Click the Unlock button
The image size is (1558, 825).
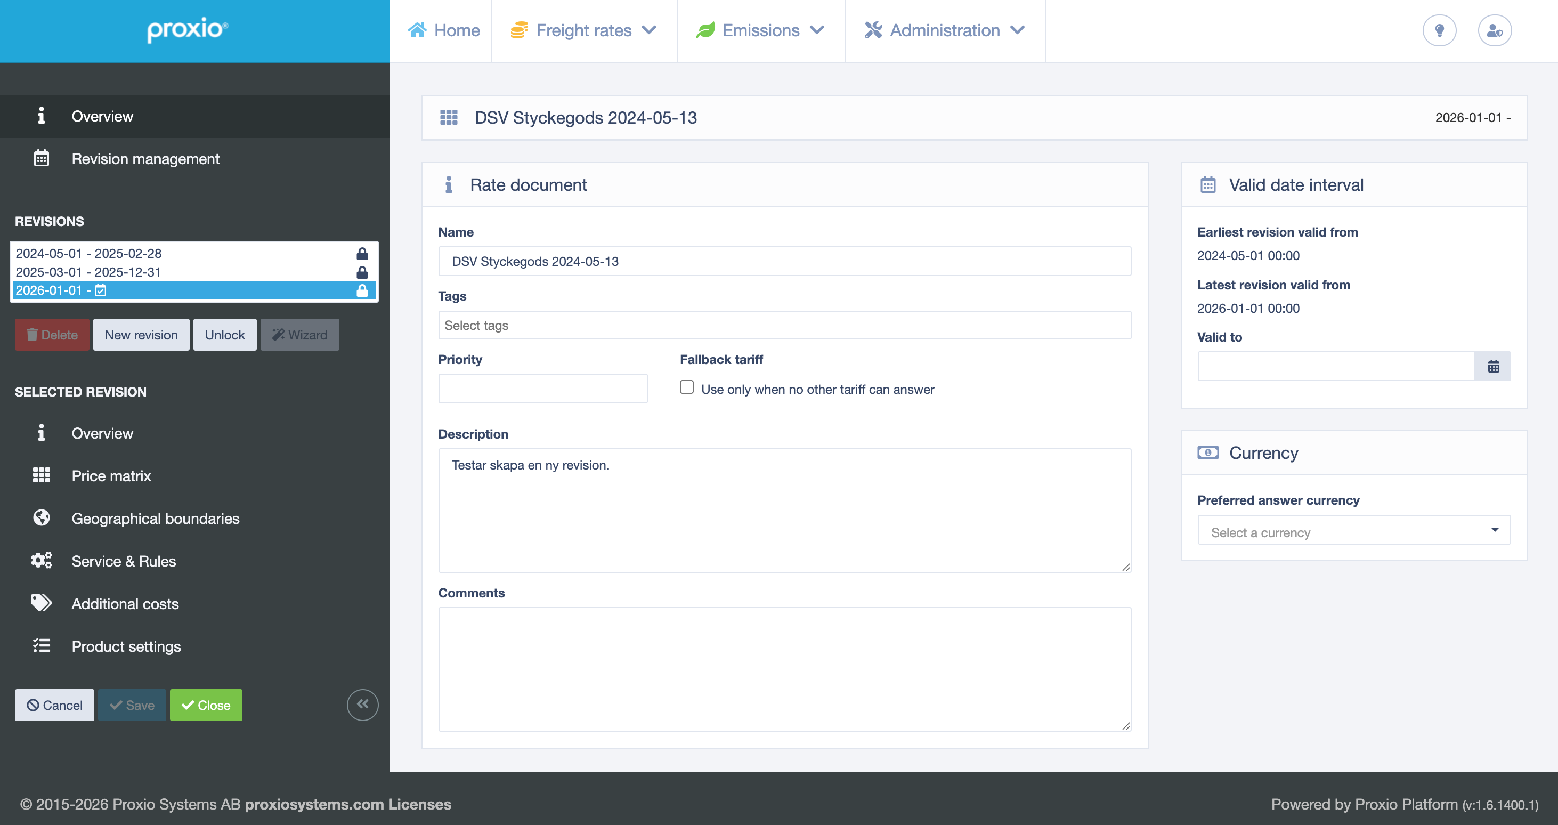[225, 335]
